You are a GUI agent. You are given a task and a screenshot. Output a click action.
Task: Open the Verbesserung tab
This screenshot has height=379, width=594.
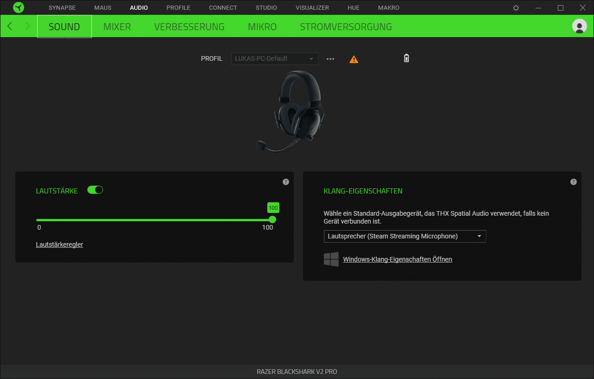coord(189,27)
